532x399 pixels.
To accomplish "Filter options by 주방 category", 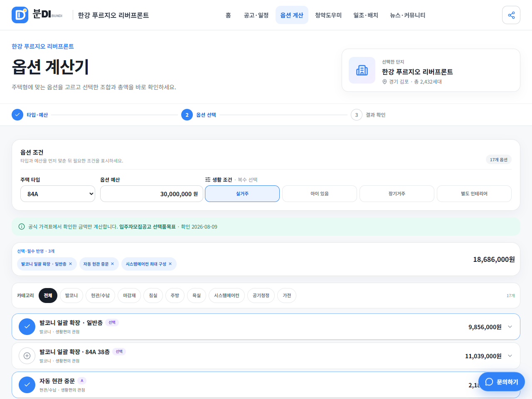I will click(x=175, y=296).
